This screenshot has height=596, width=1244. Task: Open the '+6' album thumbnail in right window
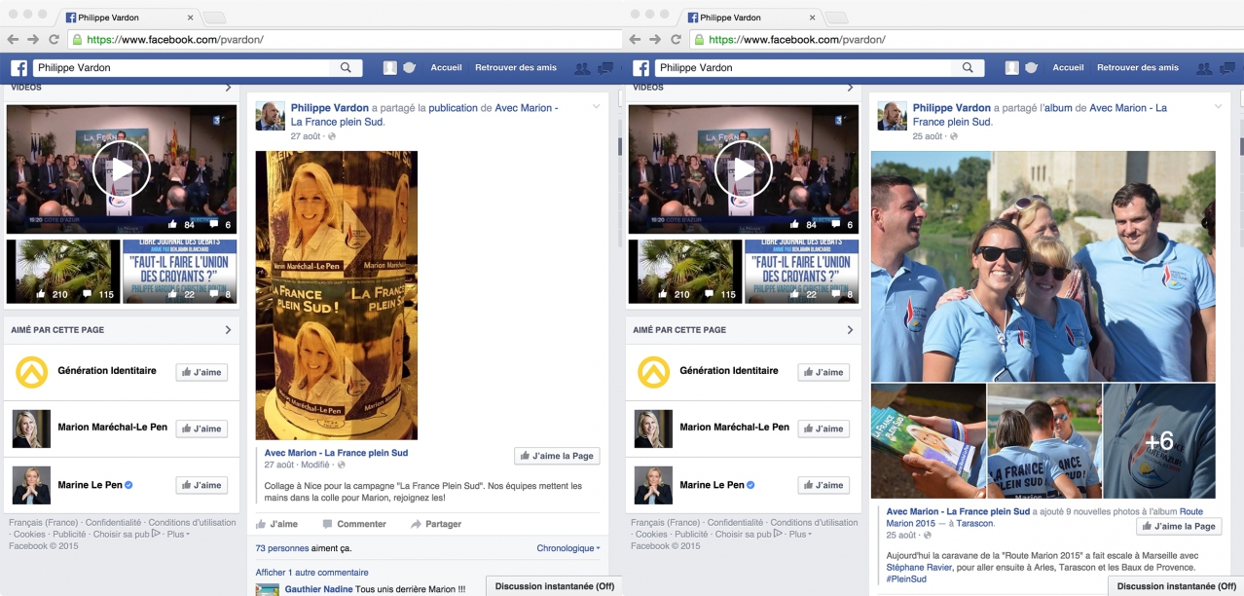click(x=1159, y=441)
